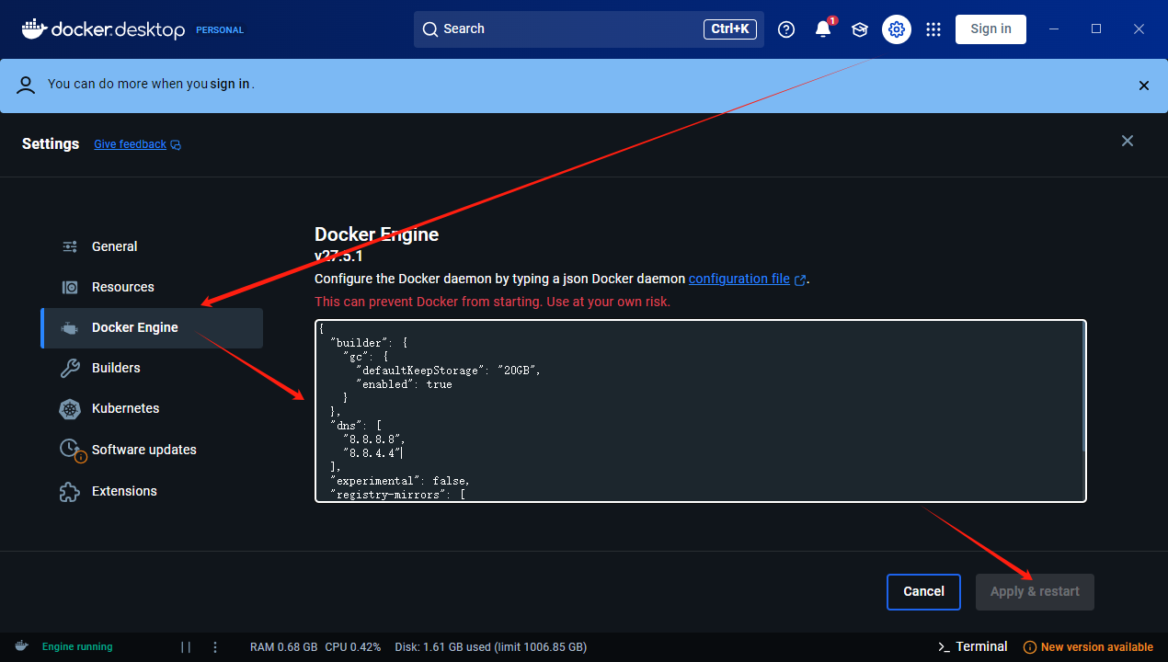
Task: Select the Docker Engine tab
Action: [152, 328]
